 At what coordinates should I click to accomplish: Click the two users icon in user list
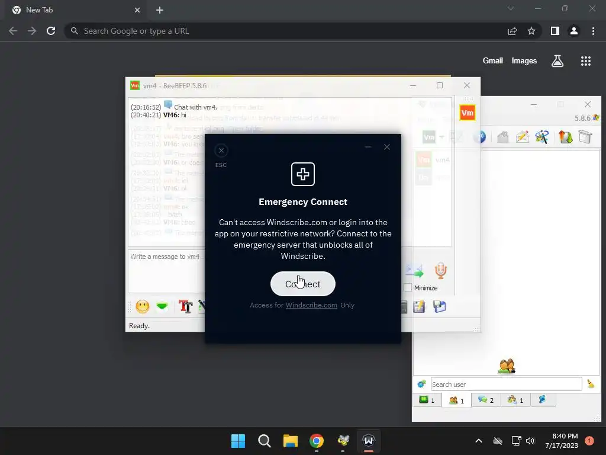pos(507,366)
